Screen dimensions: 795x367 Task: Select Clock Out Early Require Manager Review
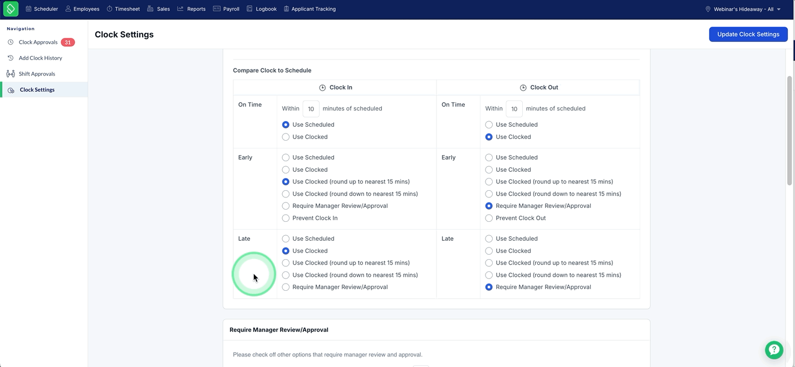point(489,206)
